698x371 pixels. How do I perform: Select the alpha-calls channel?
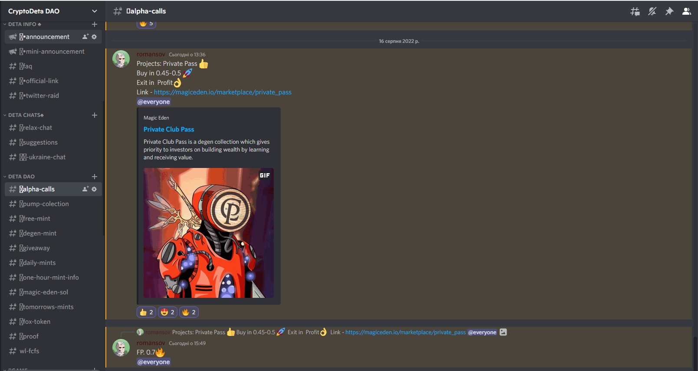53,189
